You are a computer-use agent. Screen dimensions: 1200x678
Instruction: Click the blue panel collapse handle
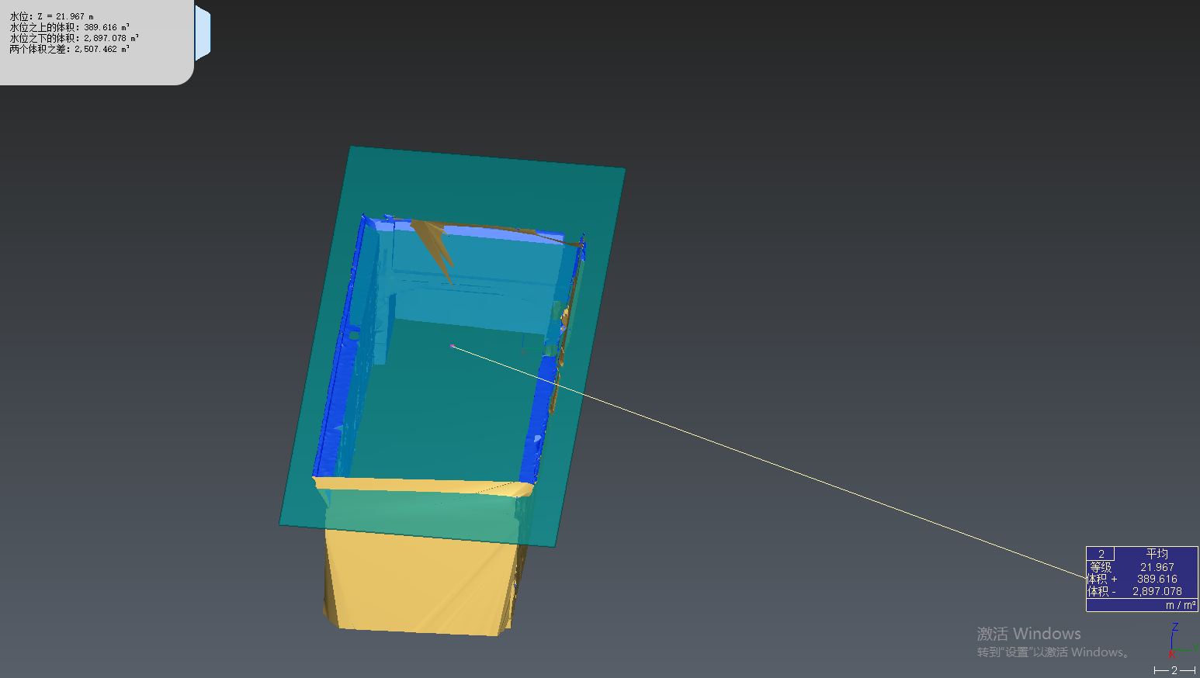coord(203,33)
